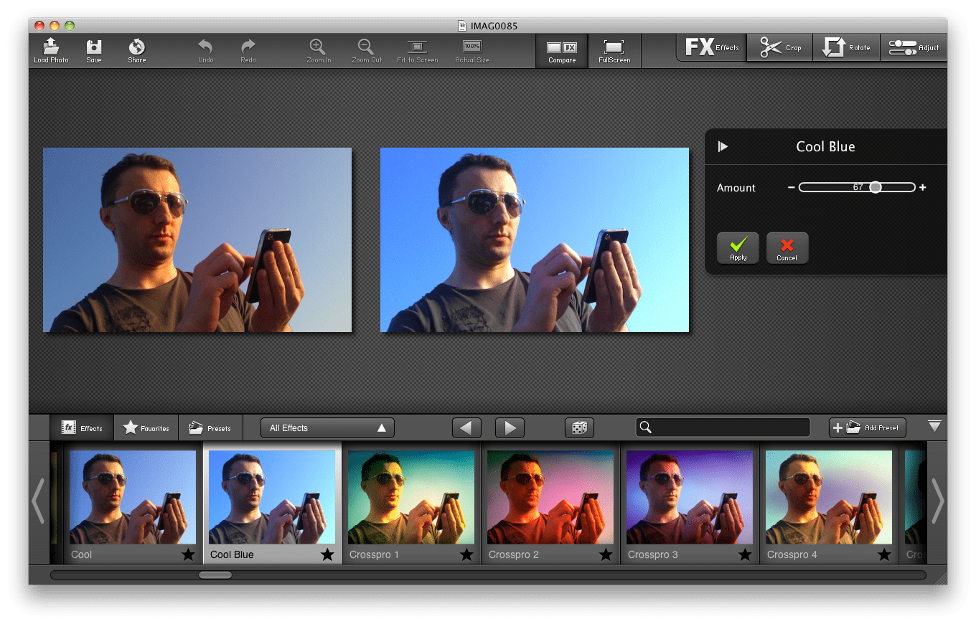Click the Share icon

pos(136,49)
